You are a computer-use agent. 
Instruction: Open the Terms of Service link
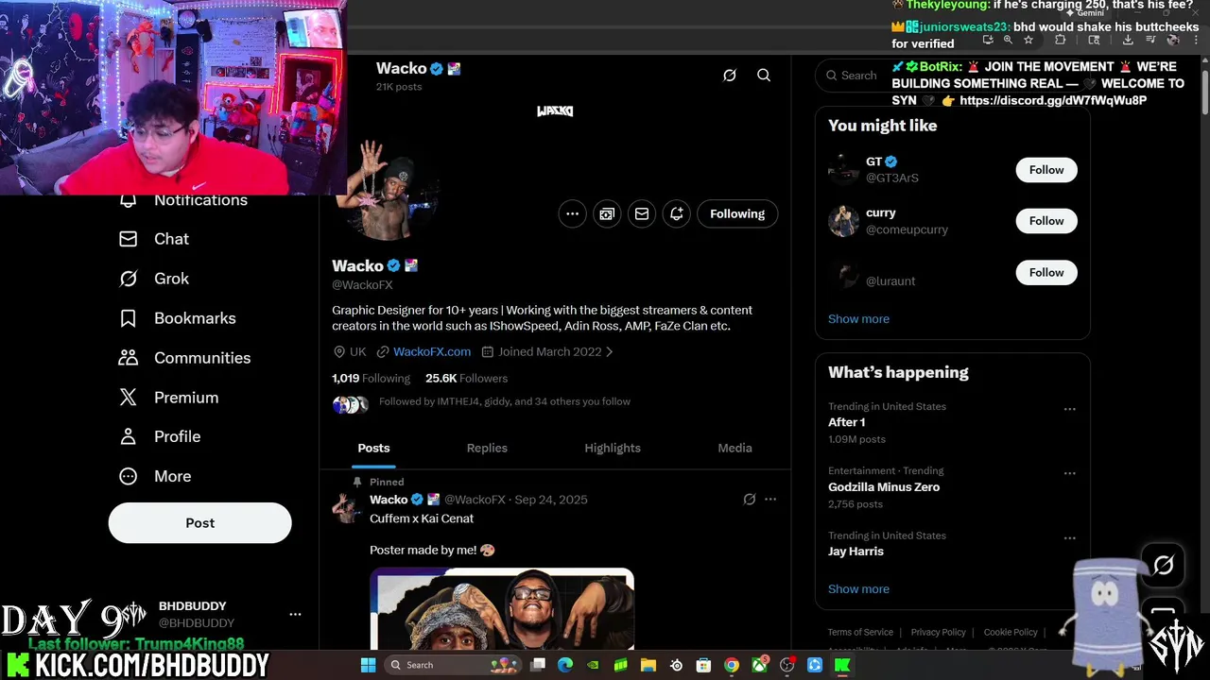point(860,632)
